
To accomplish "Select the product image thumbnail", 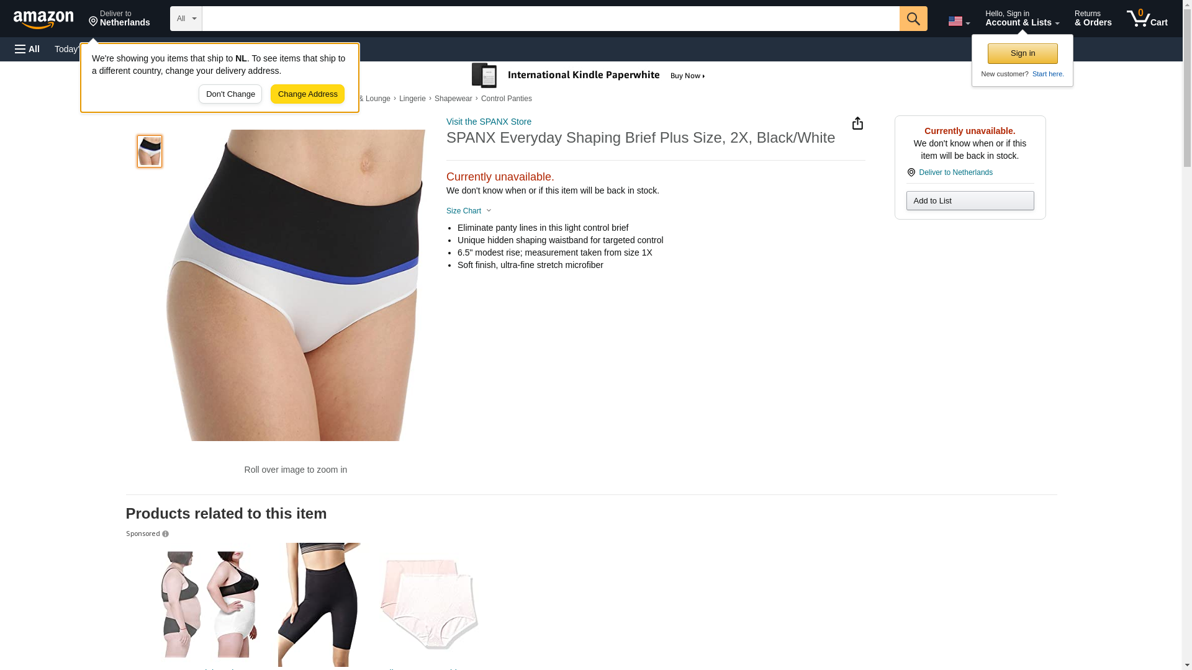I will pos(150,151).
